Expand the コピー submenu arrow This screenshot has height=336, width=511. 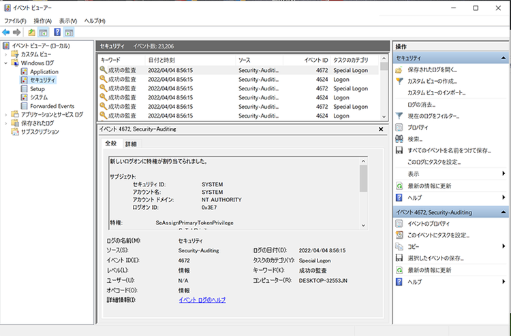(504, 246)
